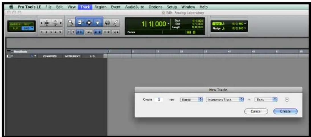Toggle Insertion Follows Playback button
This screenshot has height=137, width=311.
[116, 32]
